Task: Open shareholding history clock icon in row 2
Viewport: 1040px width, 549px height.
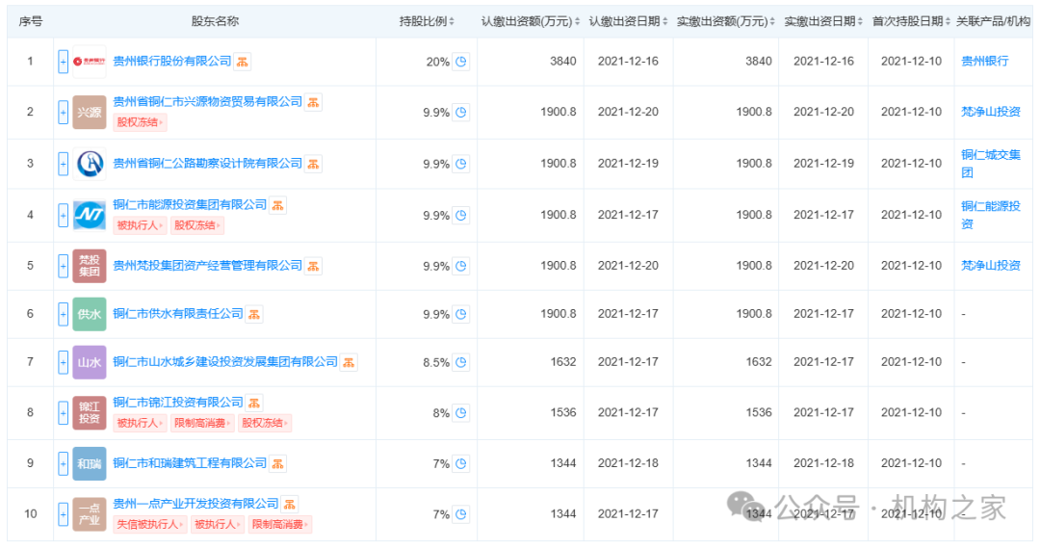Action: [461, 112]
